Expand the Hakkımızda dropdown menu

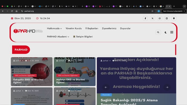54,29
